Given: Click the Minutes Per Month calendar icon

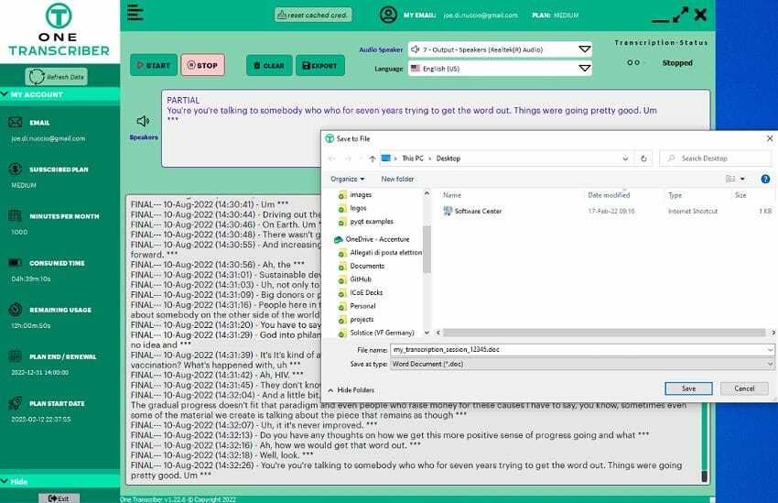Looking at the screenshot, I should tap(15, 215).
